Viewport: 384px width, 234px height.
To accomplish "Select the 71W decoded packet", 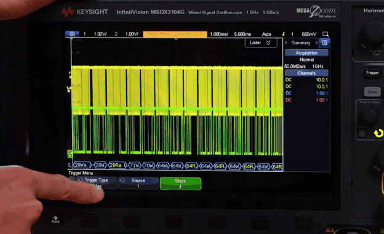I will point(134,166).
